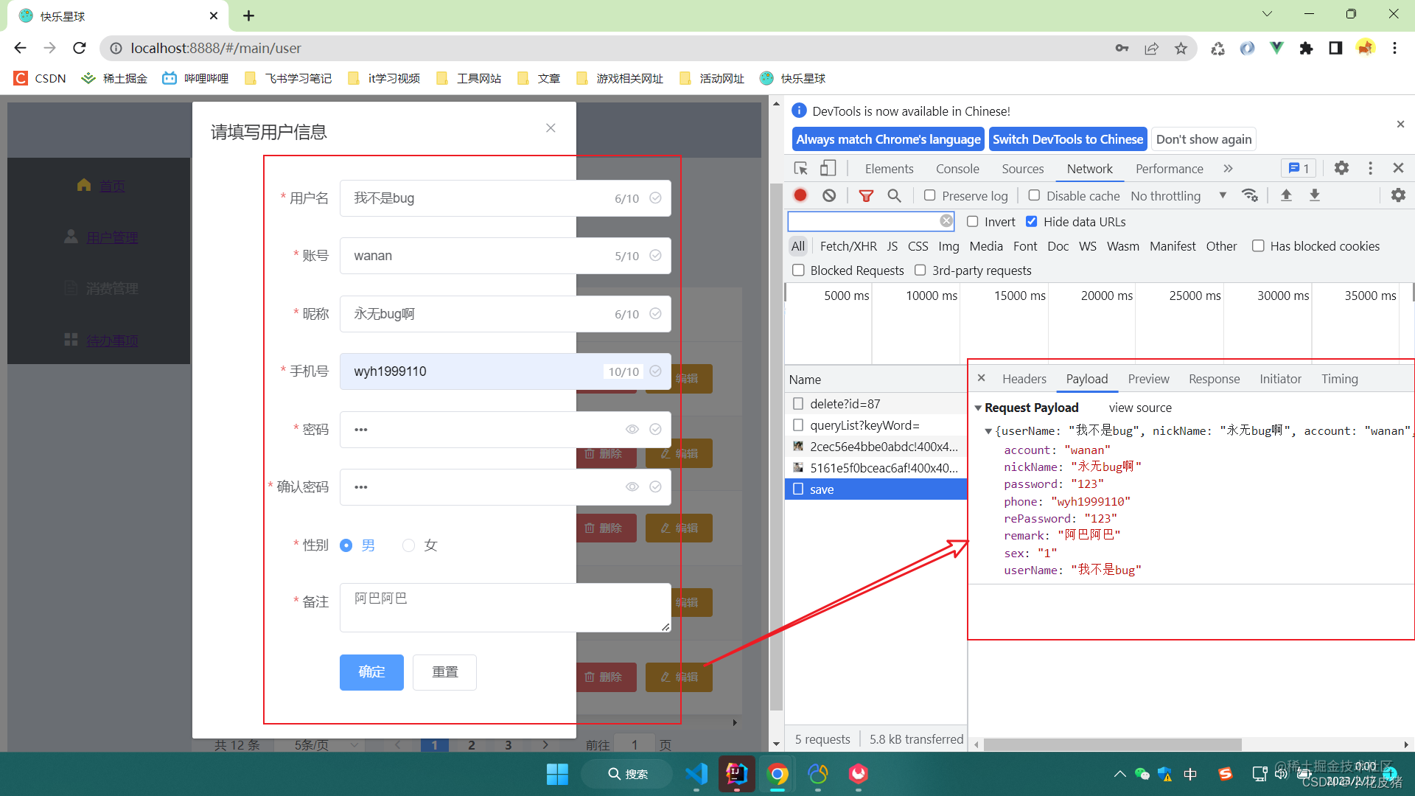Click inside the 备注 remark textarea
Screen dimensions: 1415x796
tap(503, 607)
